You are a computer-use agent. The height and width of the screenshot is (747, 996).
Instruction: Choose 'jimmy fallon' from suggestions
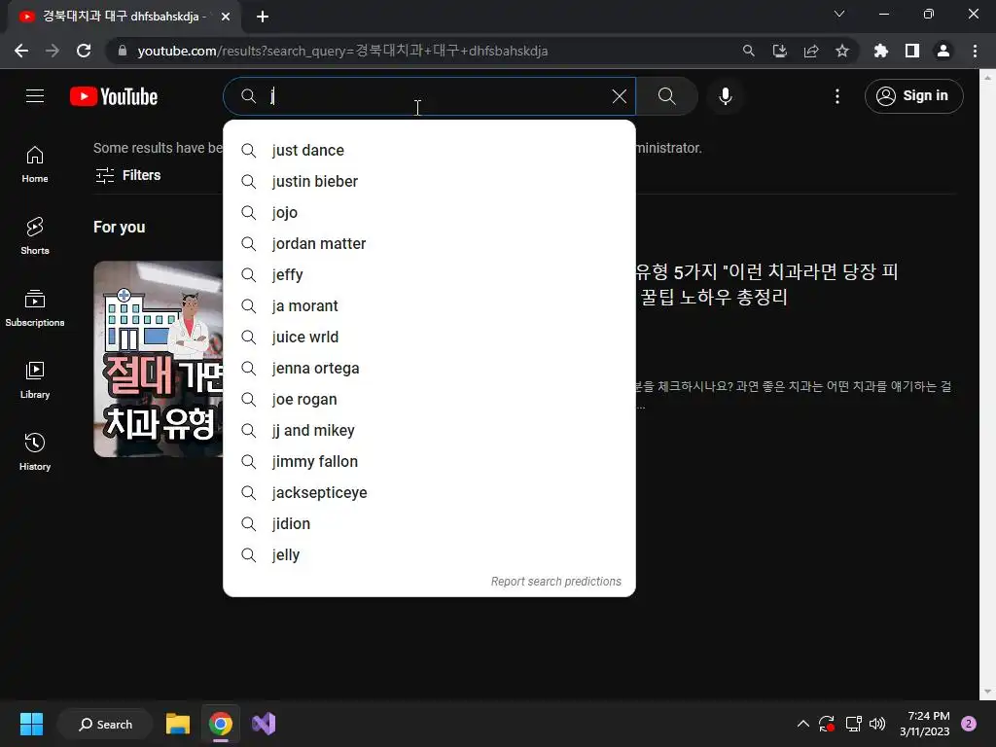(429, 462)
